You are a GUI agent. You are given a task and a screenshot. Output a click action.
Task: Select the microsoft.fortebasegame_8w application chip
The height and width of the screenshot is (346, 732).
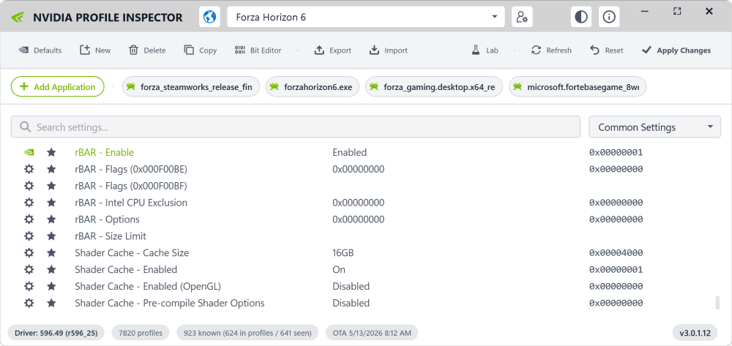(578, 87)
